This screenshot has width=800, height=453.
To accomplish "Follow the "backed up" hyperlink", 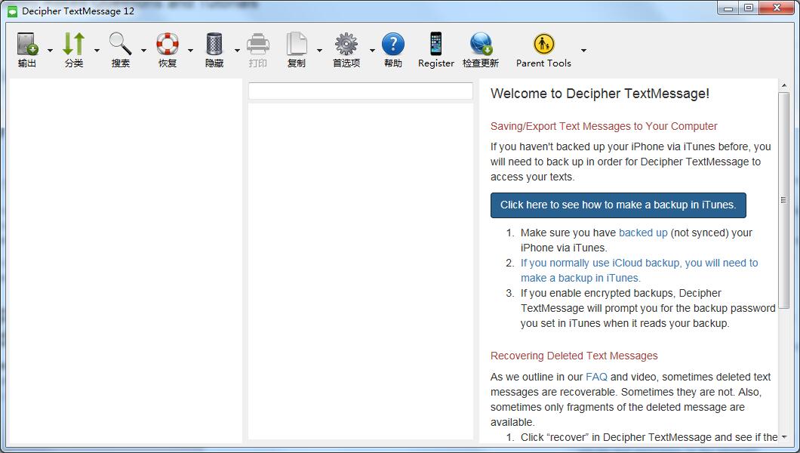I will coord(643,233).
